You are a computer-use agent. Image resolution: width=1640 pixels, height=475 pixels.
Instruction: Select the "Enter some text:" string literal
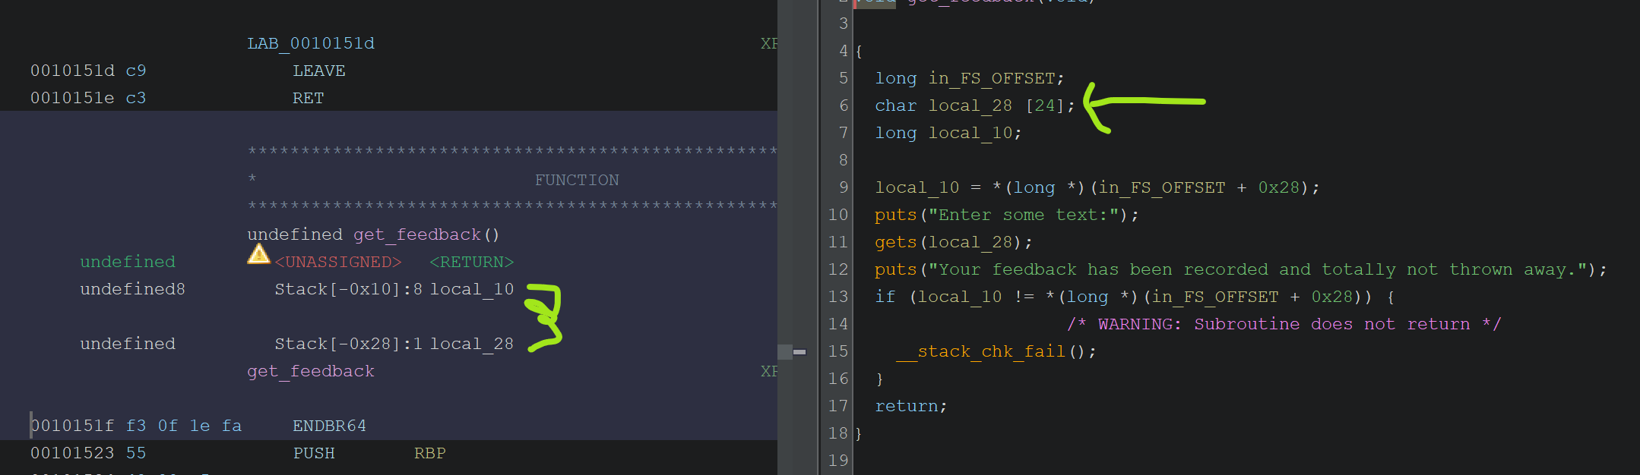[x=1023, y=215]
